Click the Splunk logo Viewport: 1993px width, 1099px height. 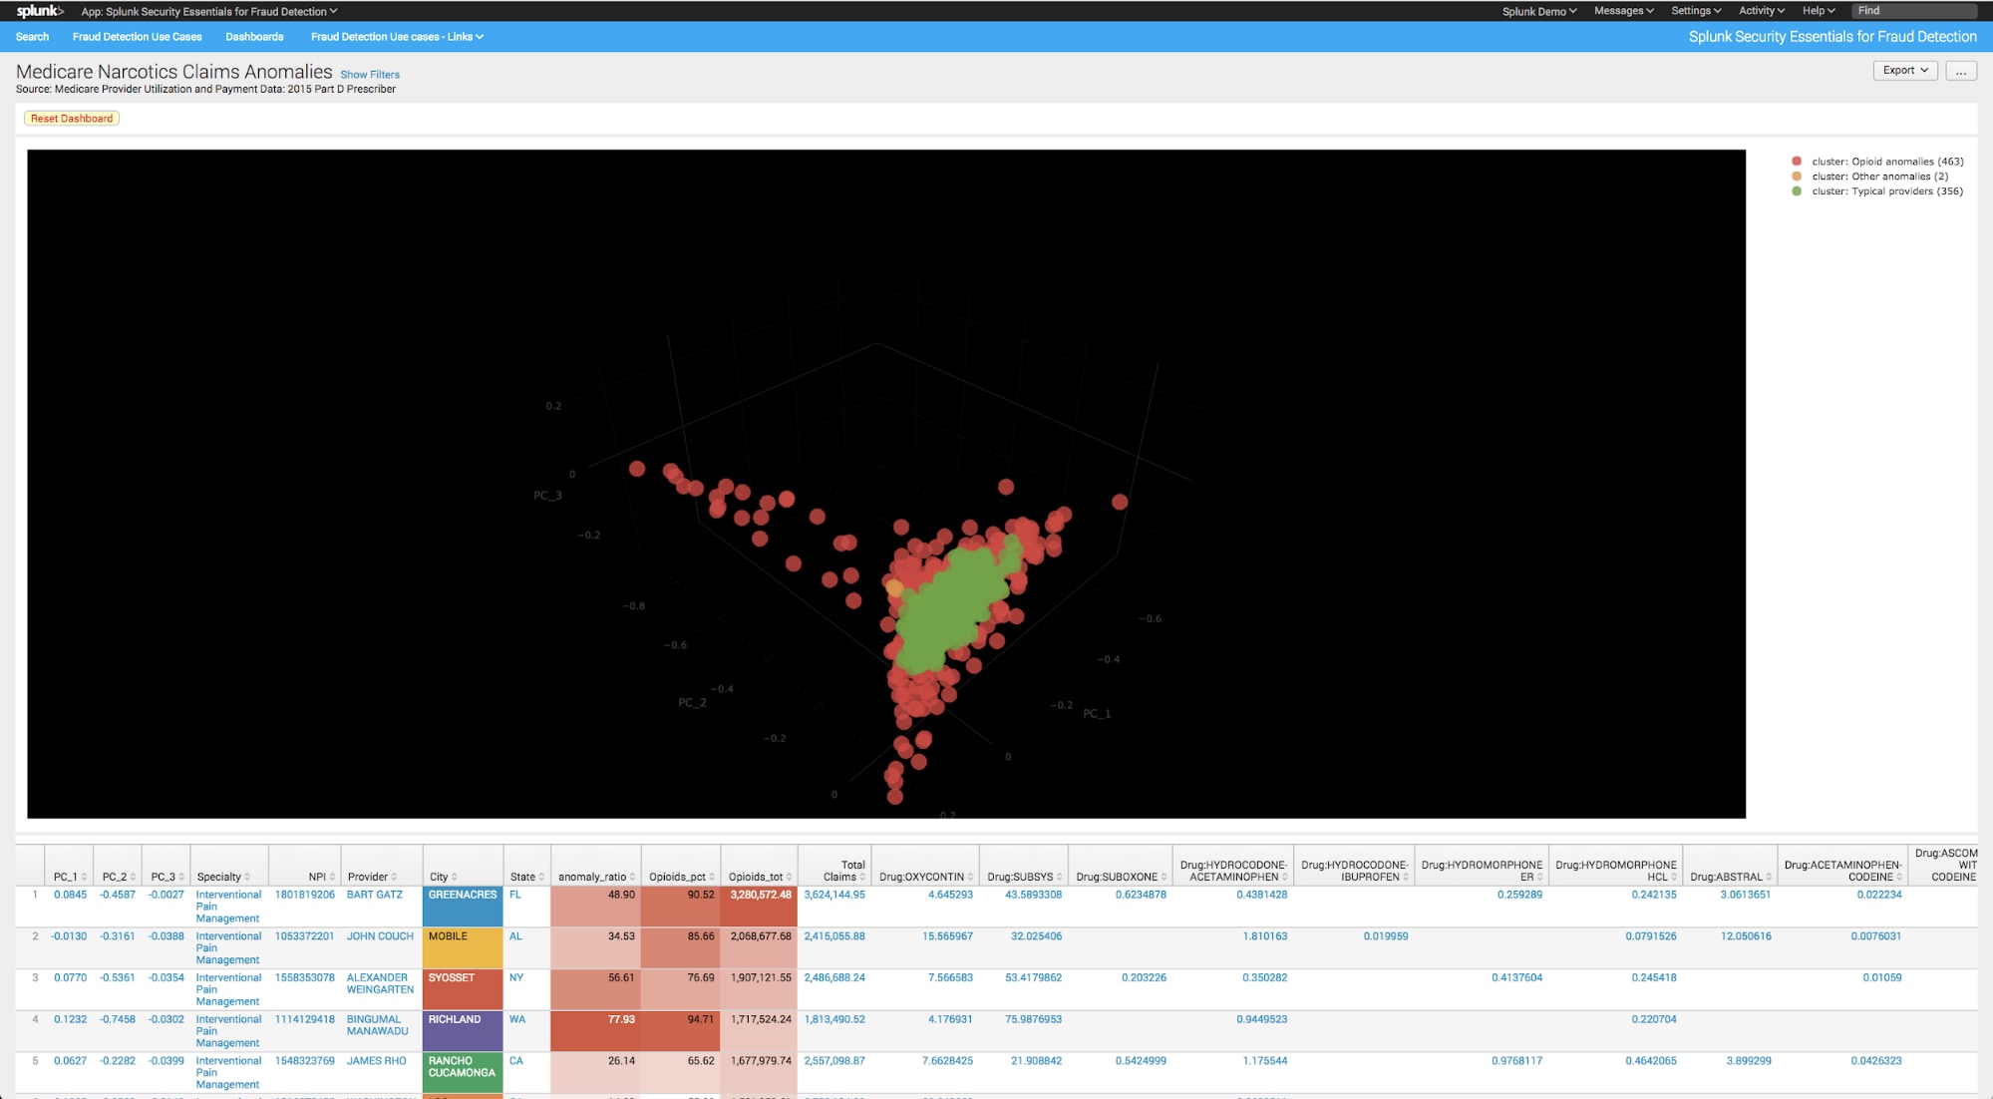click(x=40, y=11)
